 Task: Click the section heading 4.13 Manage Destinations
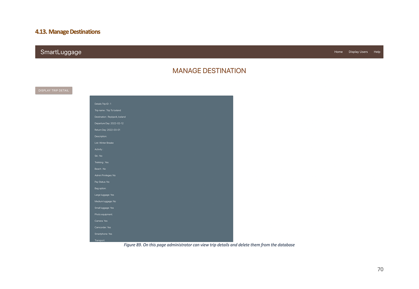click(68, 32)
